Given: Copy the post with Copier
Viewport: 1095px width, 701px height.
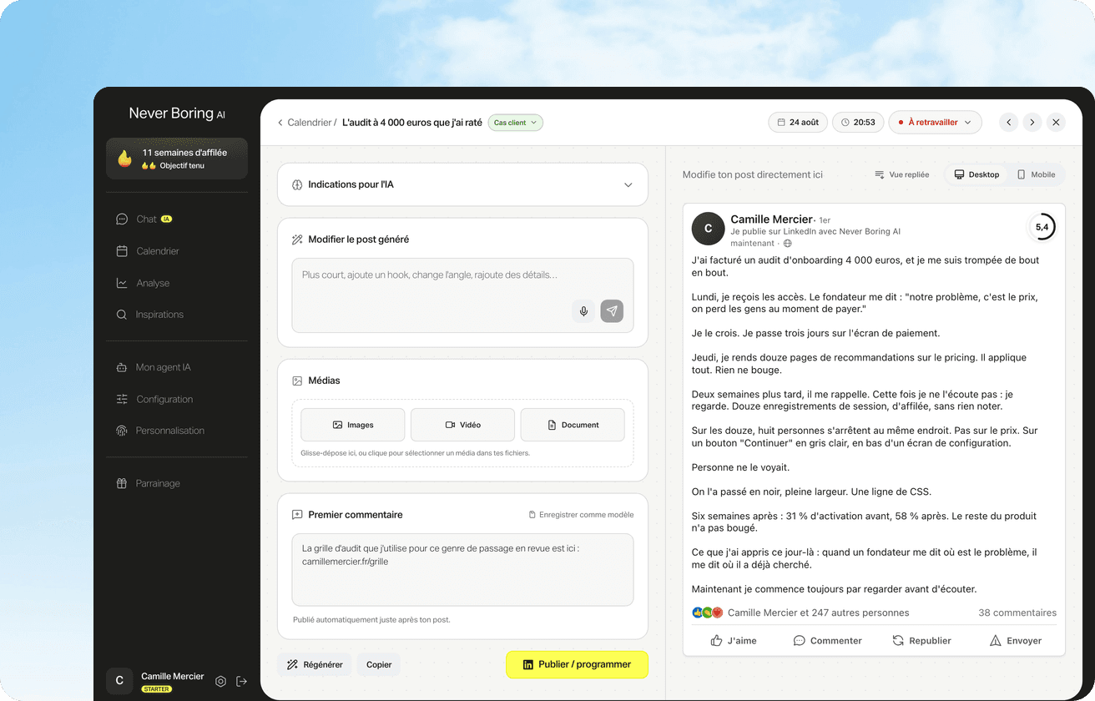Looking at the screenshot, I should click(x=379, y=664).
